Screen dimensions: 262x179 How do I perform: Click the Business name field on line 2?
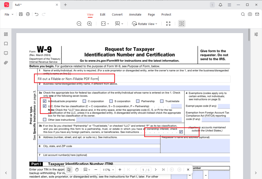(x=134, y=88)
